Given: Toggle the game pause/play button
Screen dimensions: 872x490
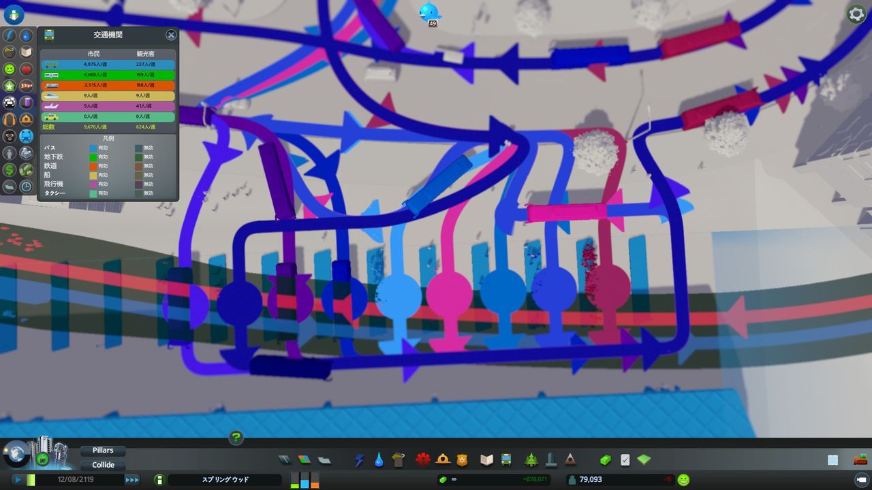Looking at the screenshot, I should click(18, 480).
